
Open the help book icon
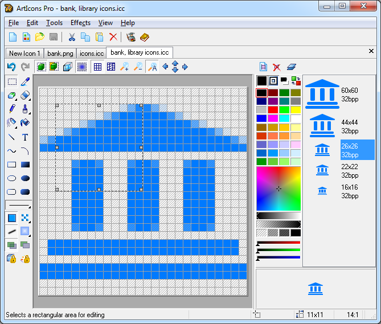pyautogui.click(x=145, y=37)
